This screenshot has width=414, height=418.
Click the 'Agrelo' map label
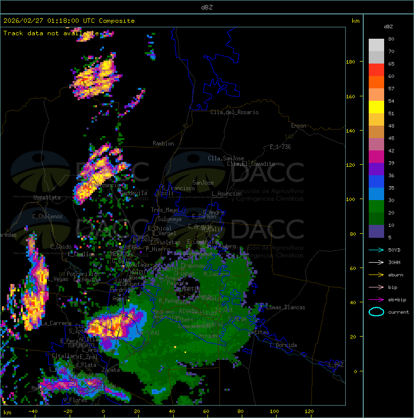click(x=121, y=298)
